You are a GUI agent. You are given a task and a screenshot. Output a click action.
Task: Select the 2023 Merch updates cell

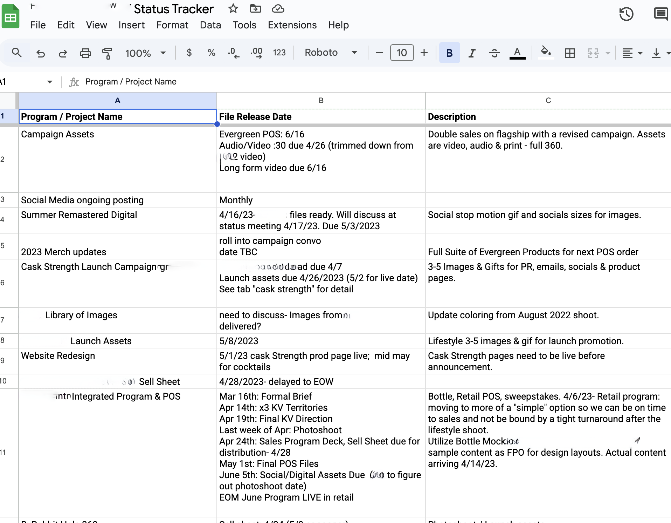(118, 246)
